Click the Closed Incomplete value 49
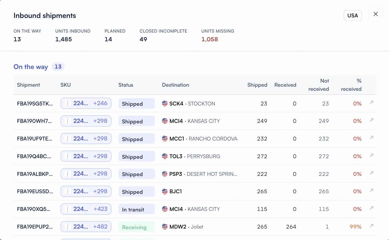Viewport: 389px width, 240px height. pos(143,39)
